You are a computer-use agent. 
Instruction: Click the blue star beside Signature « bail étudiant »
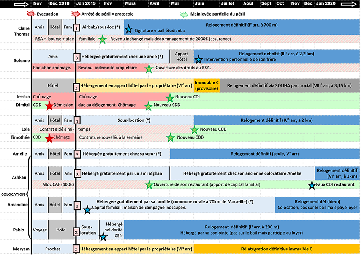click(x=128, y=29)
